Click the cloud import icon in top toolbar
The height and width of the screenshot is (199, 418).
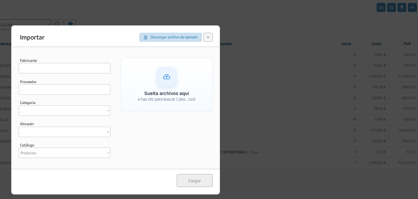coord(381,7)
